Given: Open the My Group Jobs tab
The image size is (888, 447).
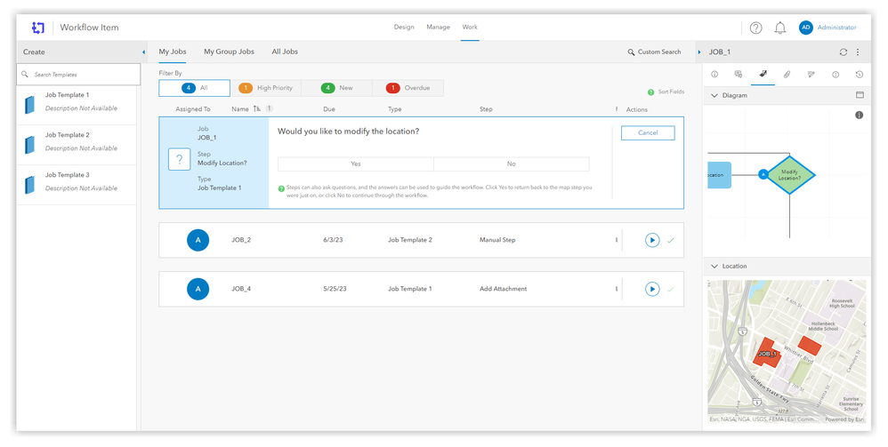Looking at the screenshot, I should [229, 52].
